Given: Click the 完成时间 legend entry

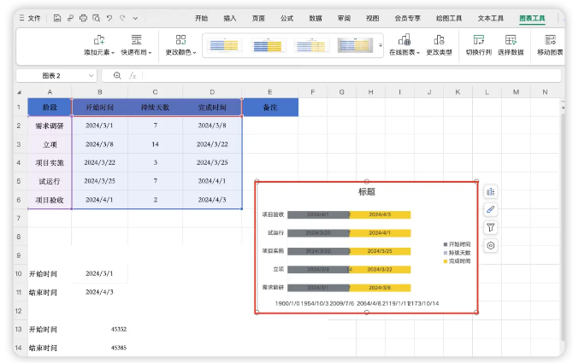Looking at the screenshot, I should tap(457, 261).
